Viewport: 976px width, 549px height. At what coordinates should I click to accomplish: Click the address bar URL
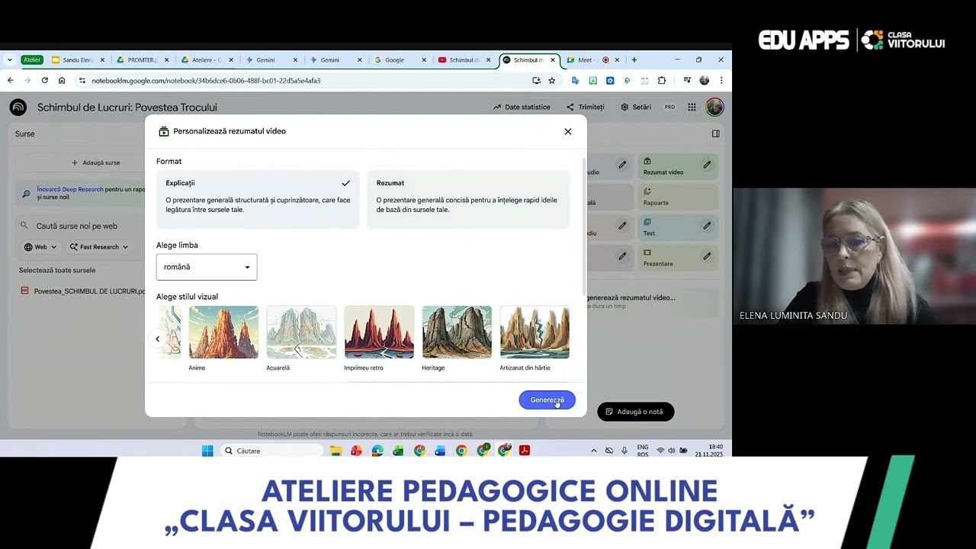click(206, 80)
